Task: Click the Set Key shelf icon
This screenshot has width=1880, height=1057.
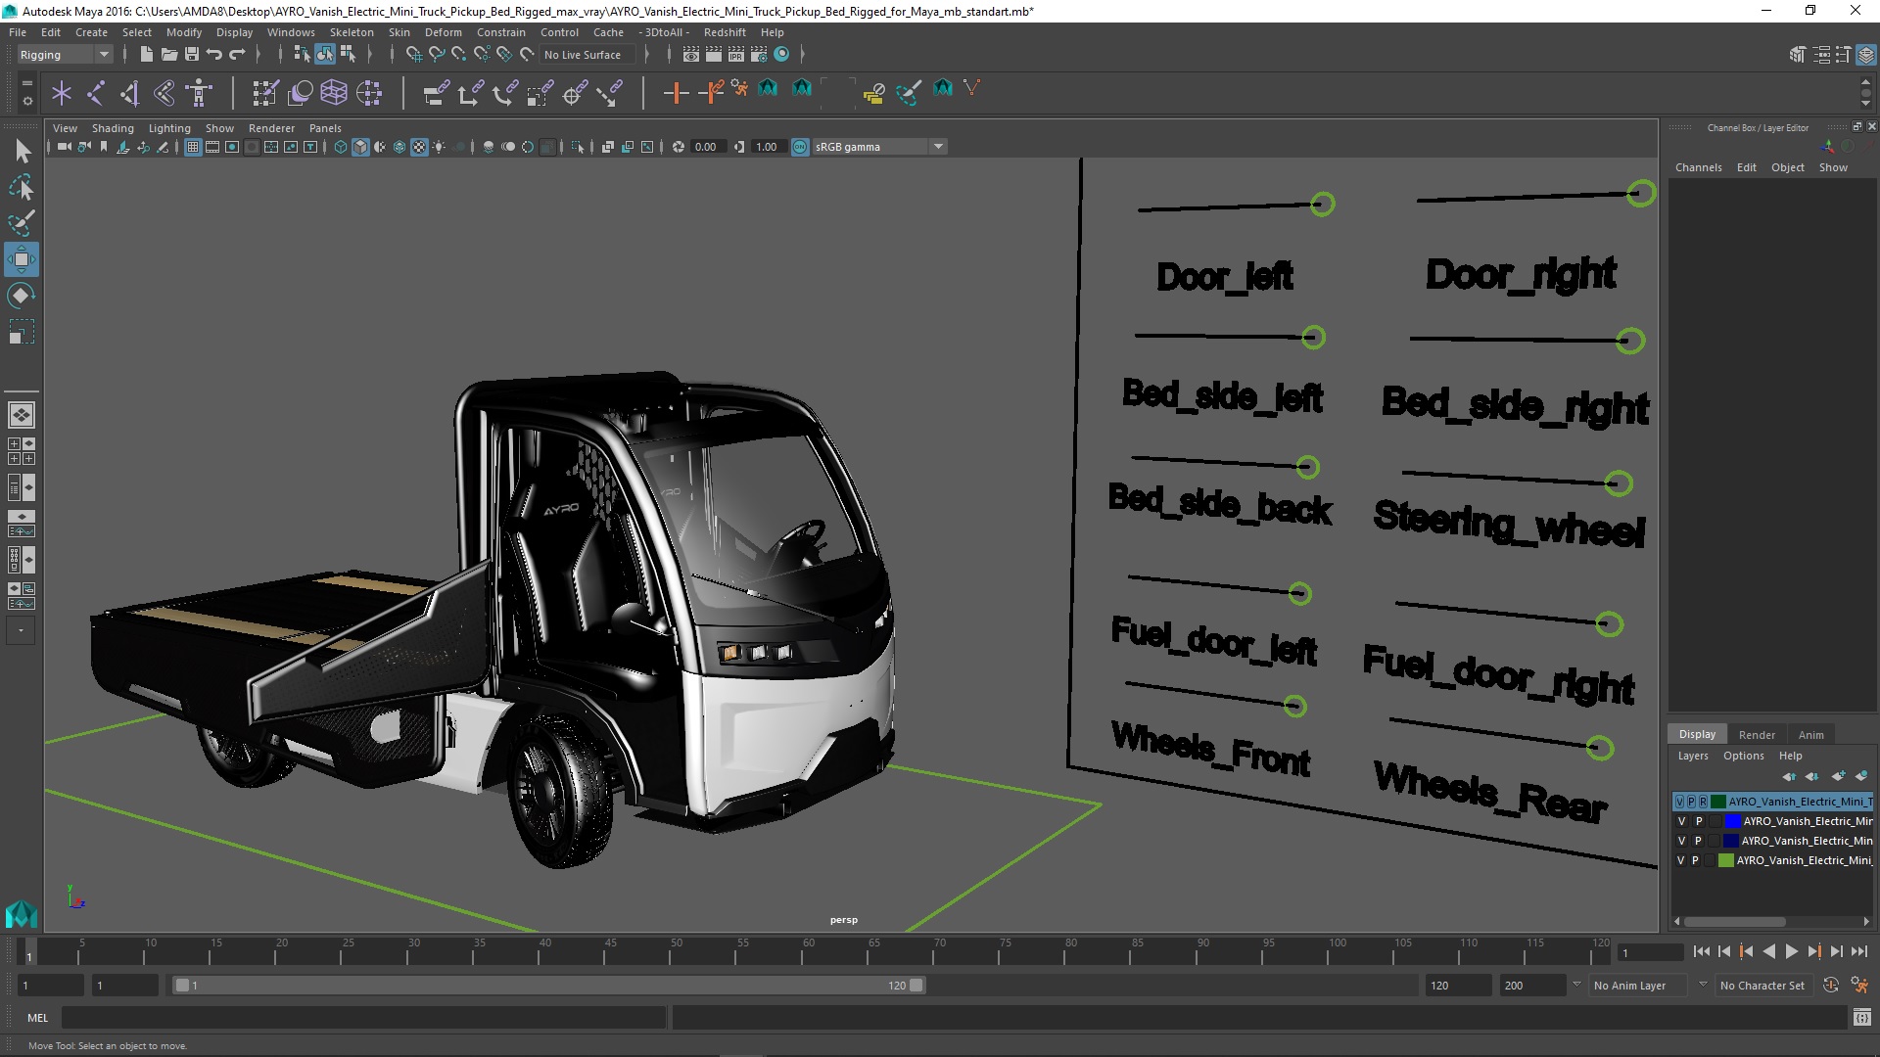Action: (676, 93)
